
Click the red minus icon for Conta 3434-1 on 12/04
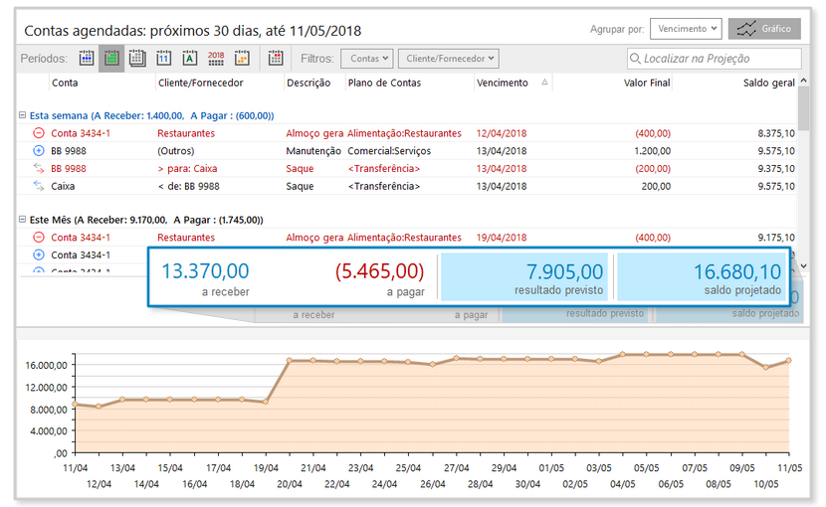point(38,133)
